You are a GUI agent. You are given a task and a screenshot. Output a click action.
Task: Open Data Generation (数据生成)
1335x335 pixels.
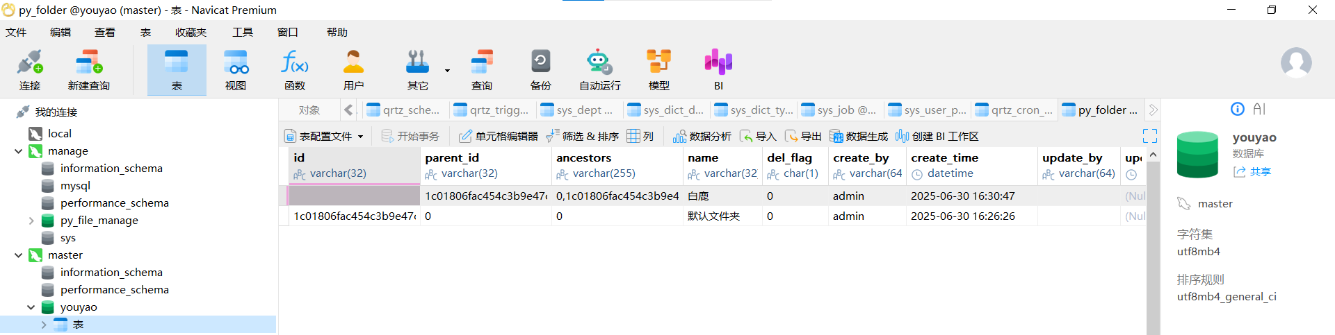coord(859,137)
